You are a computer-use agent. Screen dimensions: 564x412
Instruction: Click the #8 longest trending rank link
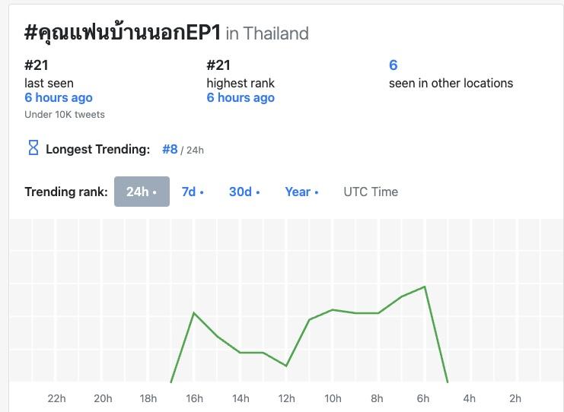(x=170, y=150)
